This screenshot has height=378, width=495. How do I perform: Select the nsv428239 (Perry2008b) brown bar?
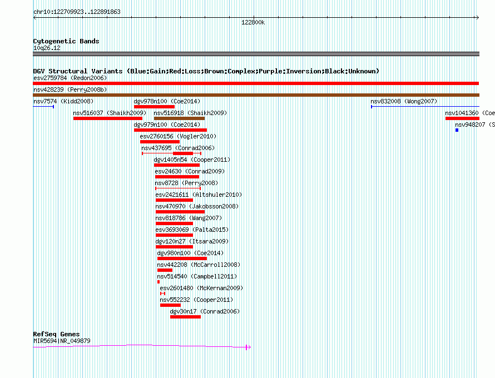point(256,95)
